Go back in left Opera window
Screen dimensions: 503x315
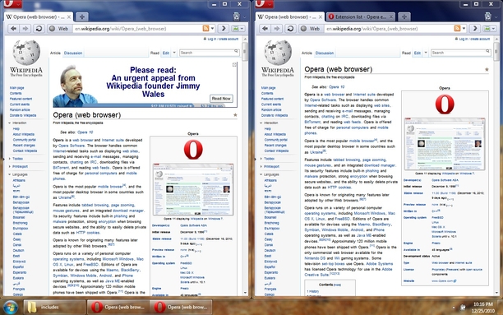(13, 29)
